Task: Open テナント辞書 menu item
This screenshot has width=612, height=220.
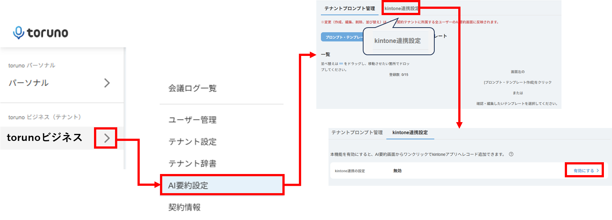Action: click(x=192, y=163)
